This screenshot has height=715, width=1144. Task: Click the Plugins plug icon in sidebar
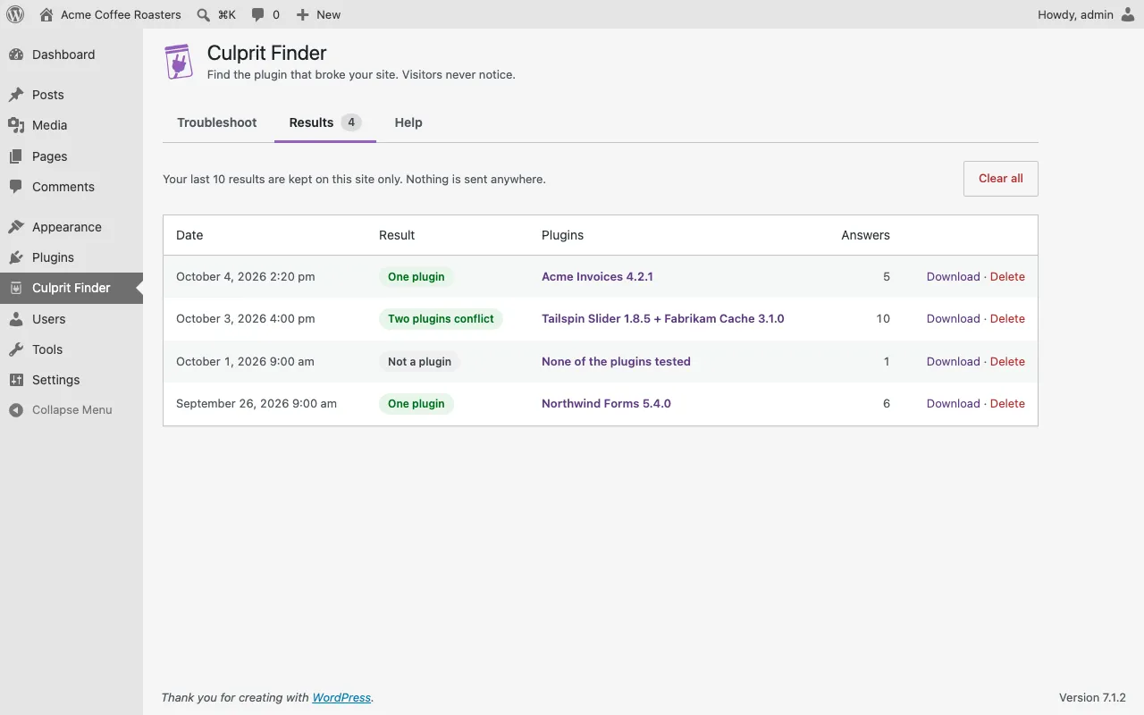coord(16,257)
